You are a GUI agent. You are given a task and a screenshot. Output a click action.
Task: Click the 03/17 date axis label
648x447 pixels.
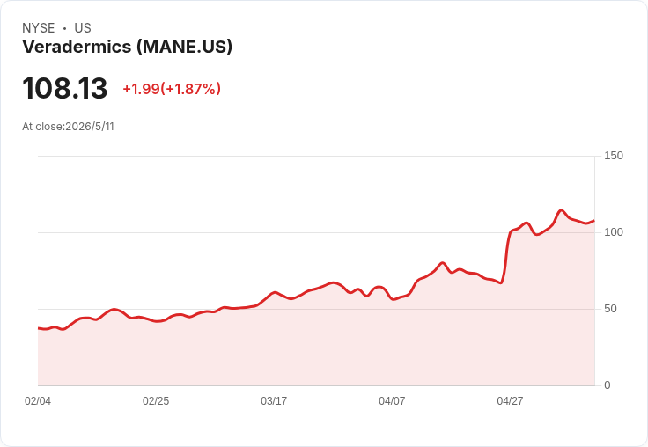coord(274,401)
